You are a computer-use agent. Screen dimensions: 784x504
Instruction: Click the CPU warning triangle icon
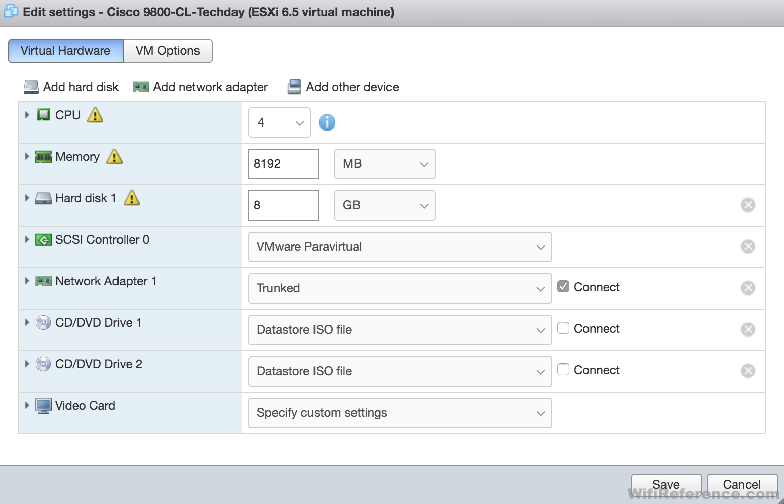[x=95, y=115]
